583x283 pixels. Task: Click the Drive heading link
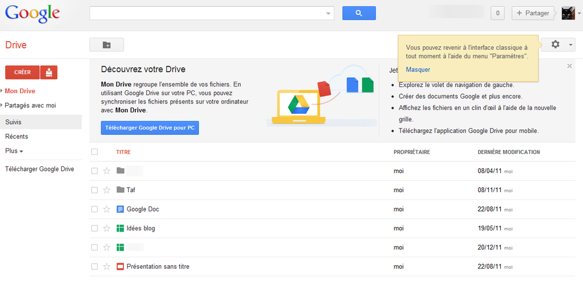pos(15,45)
